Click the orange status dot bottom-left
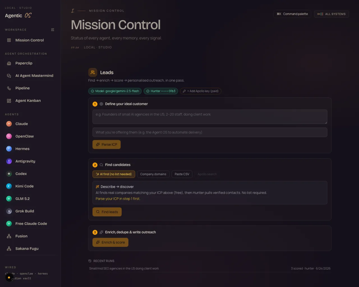Image resolution: width=359 pixels, height=287 pixels. [9, 277]
